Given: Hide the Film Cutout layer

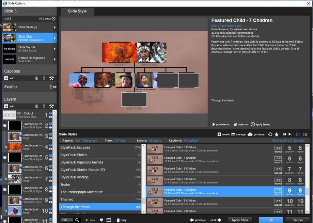Looking at the screenshot, I should click(50, 117).
